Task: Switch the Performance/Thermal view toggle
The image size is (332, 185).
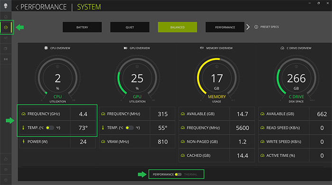Action: (178, 175)
